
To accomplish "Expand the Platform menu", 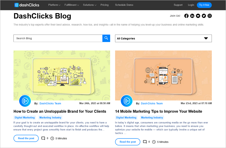I will pos(54,5).
